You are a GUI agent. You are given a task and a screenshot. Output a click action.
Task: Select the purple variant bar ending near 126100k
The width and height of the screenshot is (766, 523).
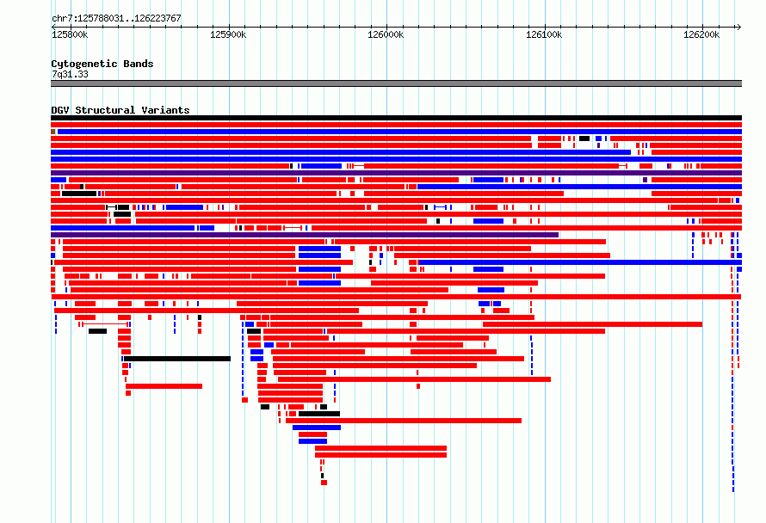305,235
